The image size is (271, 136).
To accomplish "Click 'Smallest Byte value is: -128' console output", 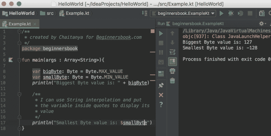I will (220, 48).
